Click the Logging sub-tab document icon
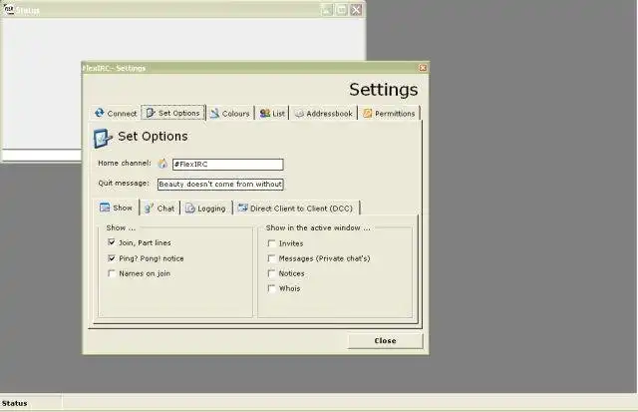 click(x=190, y=208)
